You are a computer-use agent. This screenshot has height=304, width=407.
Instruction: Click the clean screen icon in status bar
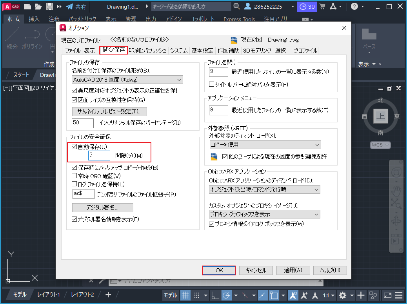point(387,295)
